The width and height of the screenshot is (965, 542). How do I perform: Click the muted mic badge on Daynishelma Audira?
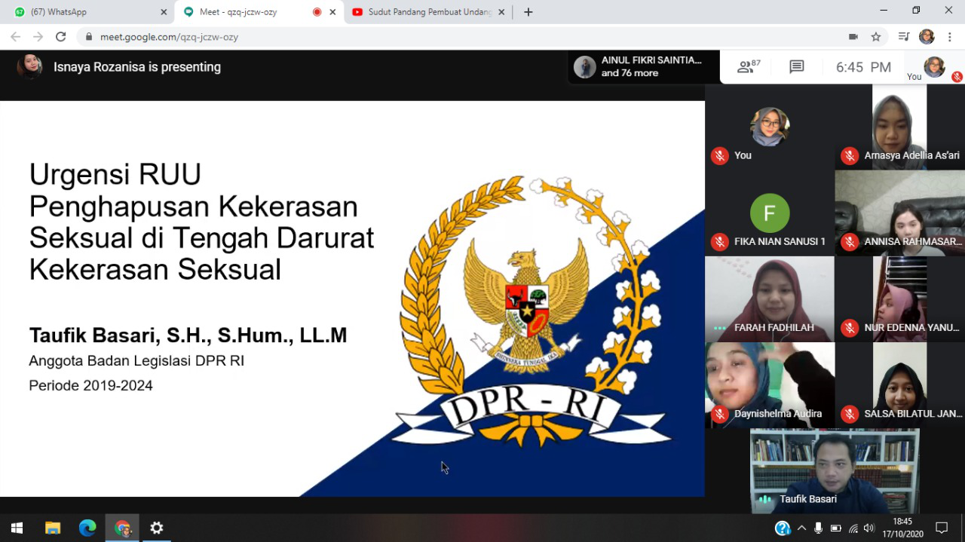point(719,414)
